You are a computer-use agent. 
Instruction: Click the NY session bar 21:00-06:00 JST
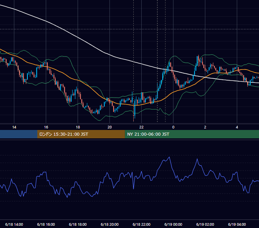pyautogui.click(x=192, y=134)
